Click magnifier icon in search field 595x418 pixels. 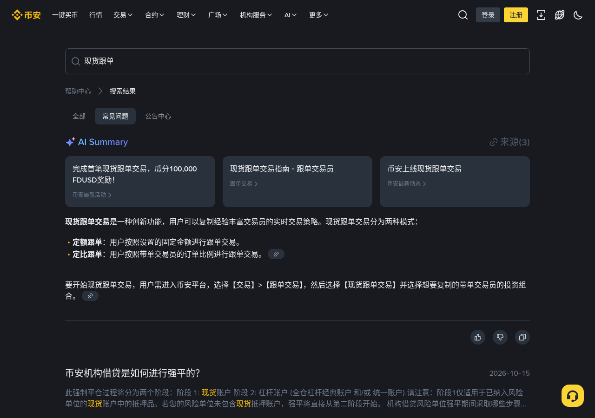(76, 61)
